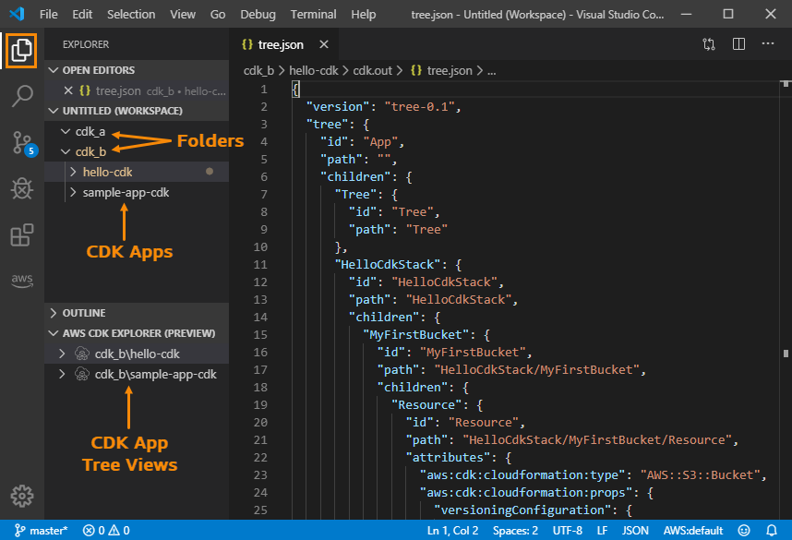Open the Manage gear icon
The image size is (792, 540).
click(x=22, y=494)
